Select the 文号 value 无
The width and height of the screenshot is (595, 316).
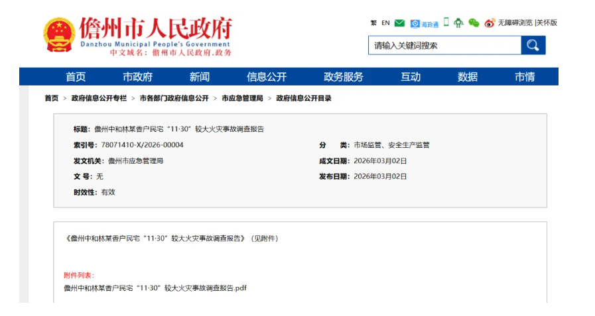[x=99, y=176]
